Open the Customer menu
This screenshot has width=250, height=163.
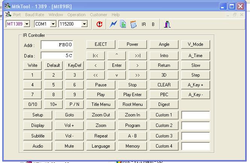pos(98,15)
